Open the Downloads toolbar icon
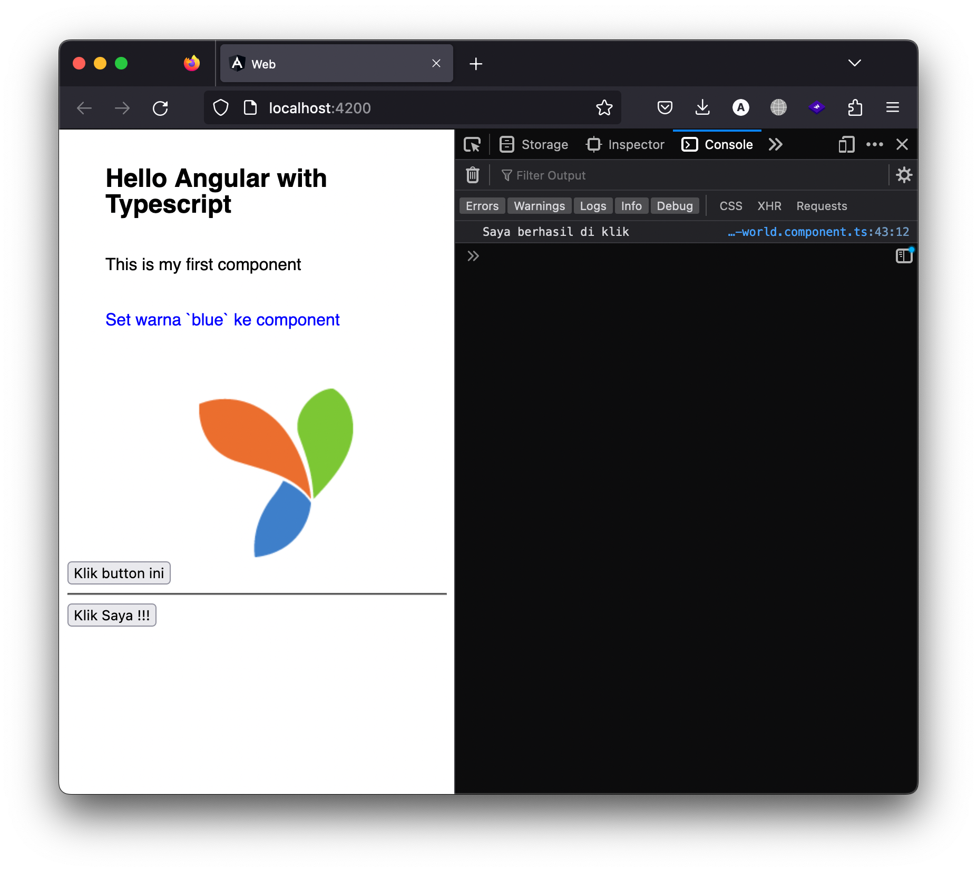 [x=702, y=108]
